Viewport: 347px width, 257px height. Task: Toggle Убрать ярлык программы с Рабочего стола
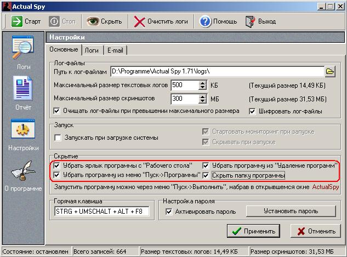(56, 165)
